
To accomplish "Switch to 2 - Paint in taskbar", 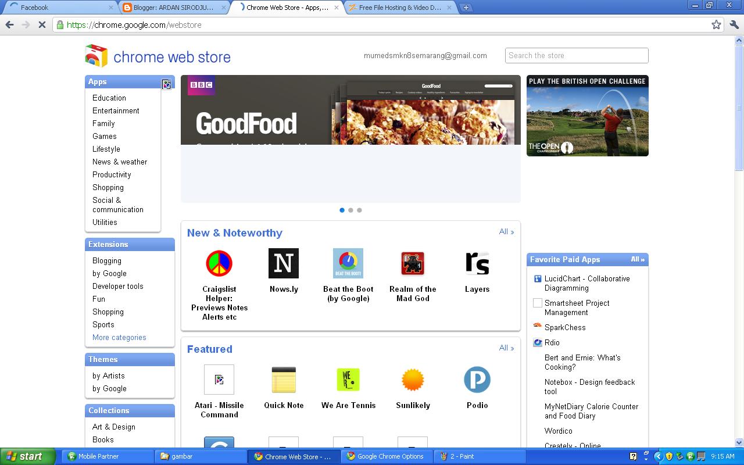I will tap(479, 456).
